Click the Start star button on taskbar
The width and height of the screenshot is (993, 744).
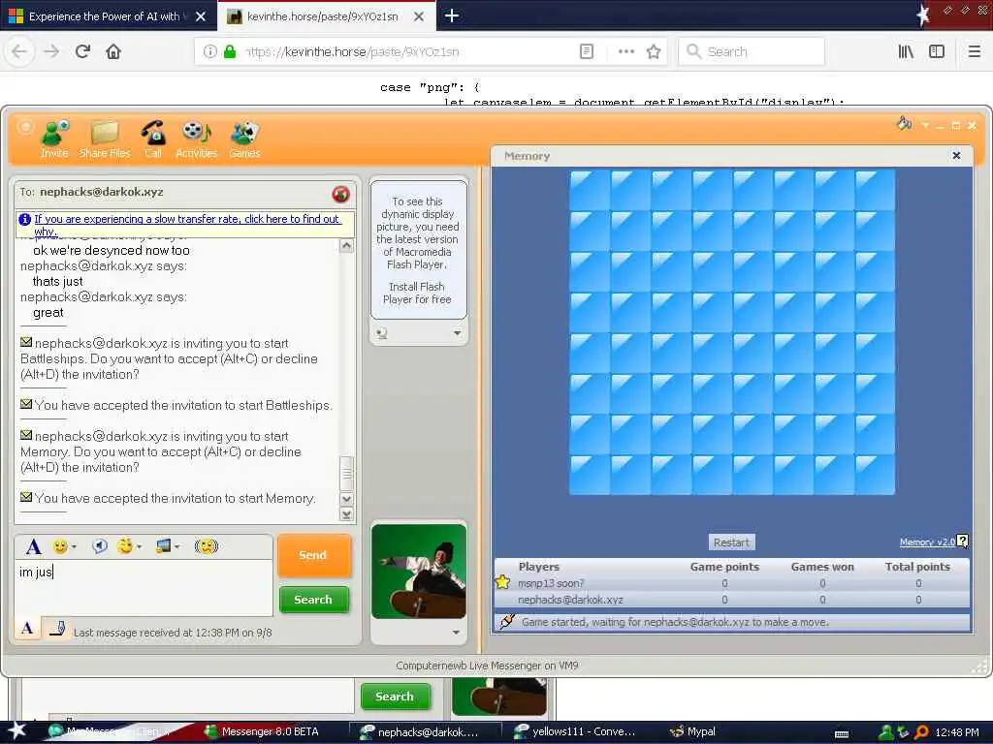click(x=16, y=730)
